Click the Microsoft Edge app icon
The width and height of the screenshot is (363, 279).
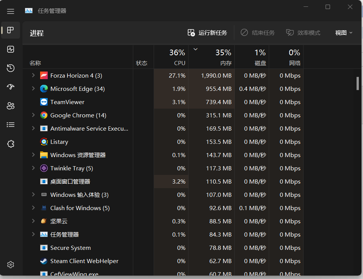44,89
